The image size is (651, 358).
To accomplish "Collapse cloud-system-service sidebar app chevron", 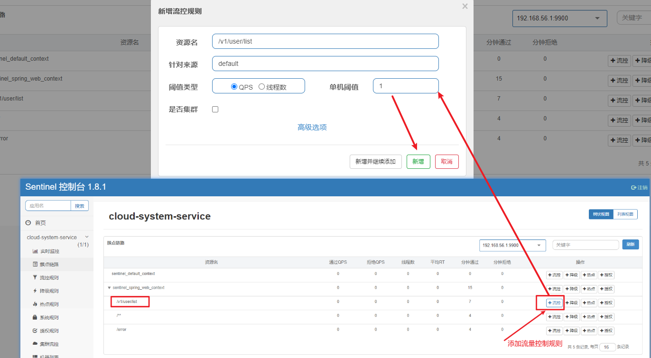I will pyautogui.click(x=87, y=237).
